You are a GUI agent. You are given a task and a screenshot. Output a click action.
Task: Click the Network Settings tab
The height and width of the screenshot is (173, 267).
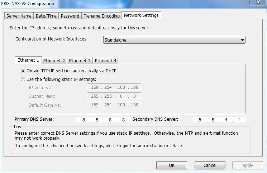point(141,15)
